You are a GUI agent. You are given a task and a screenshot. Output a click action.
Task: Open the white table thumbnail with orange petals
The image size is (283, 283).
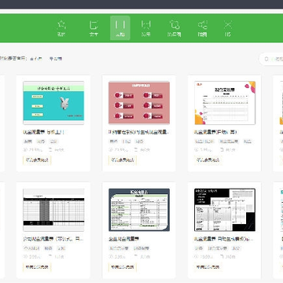tap(225, 103)
